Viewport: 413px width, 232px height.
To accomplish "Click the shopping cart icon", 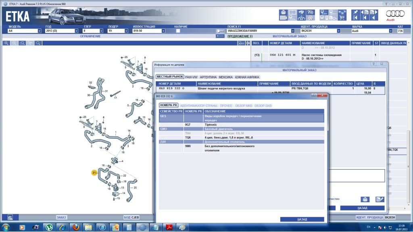I will [342, 18].
